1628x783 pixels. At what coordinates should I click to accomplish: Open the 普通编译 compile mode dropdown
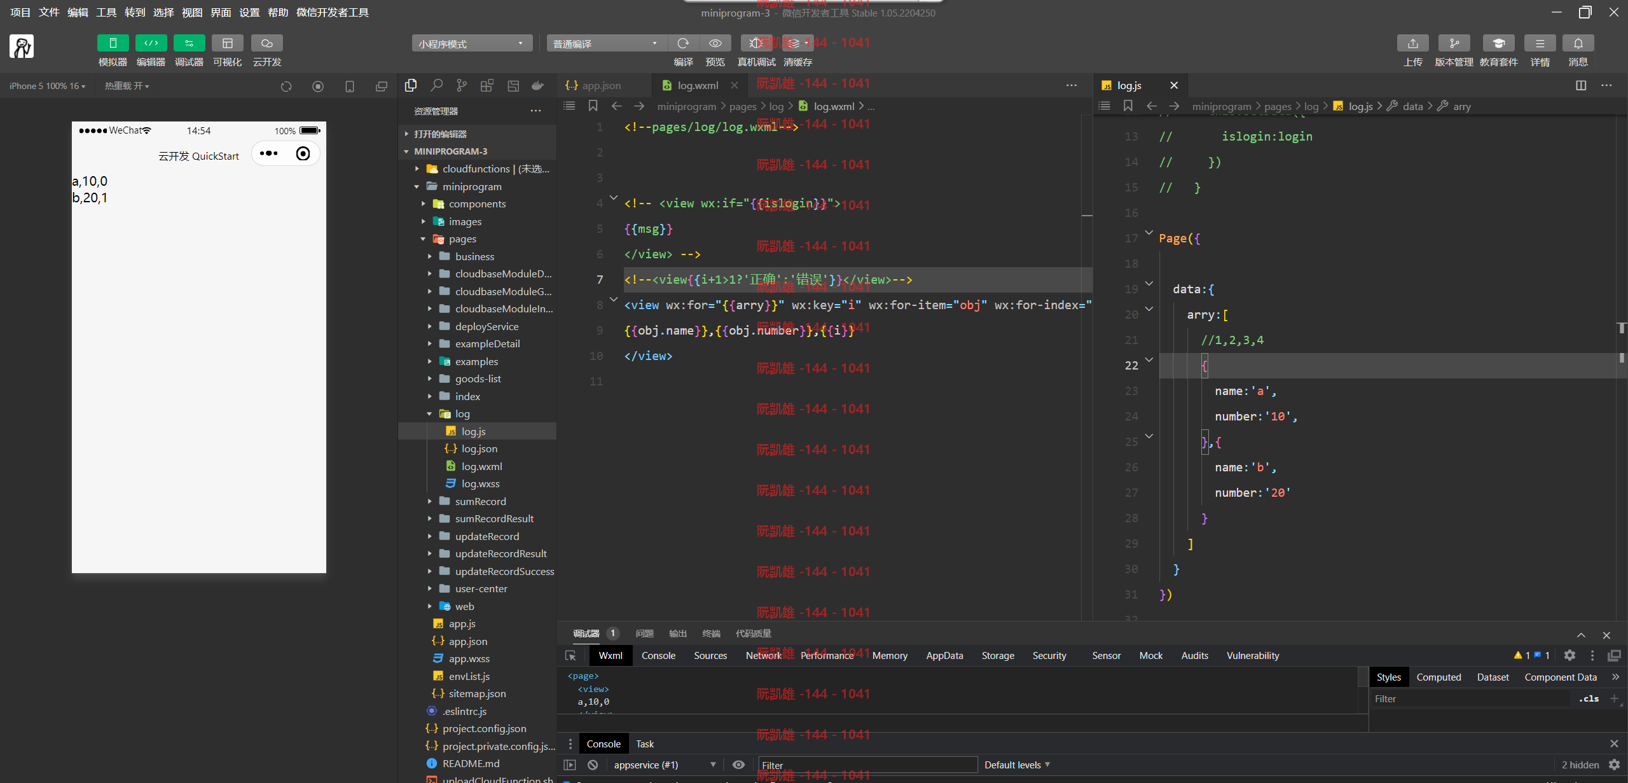607,43
